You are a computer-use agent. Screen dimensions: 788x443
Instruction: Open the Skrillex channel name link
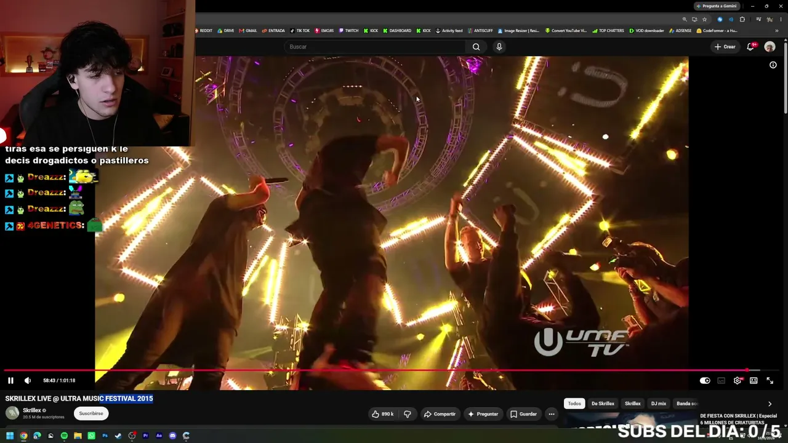point(32,410)
